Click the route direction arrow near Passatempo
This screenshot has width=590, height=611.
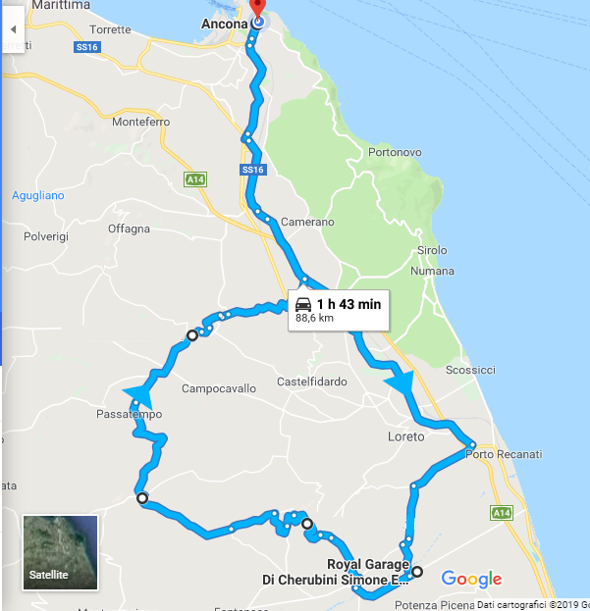point(138,396)
